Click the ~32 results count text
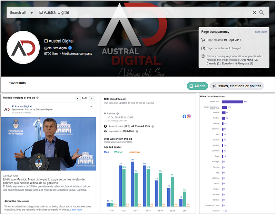Screen dimensions: 276x215 tap(18, 83)
